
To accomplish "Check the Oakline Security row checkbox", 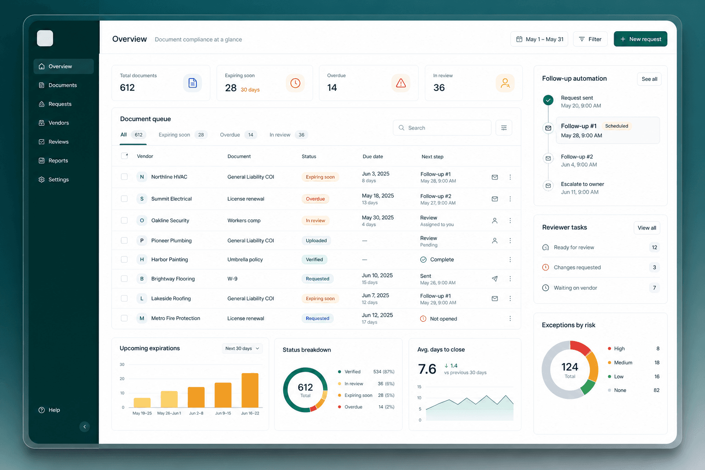I will pos(124,220).
